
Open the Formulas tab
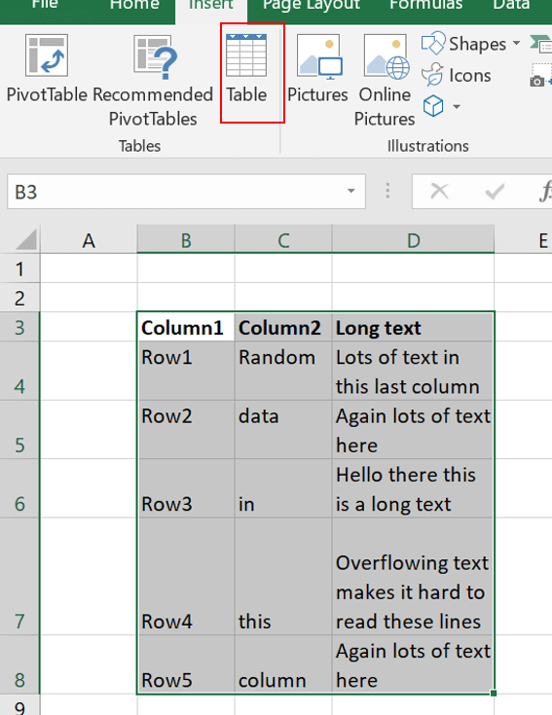[x=426, y=5]
